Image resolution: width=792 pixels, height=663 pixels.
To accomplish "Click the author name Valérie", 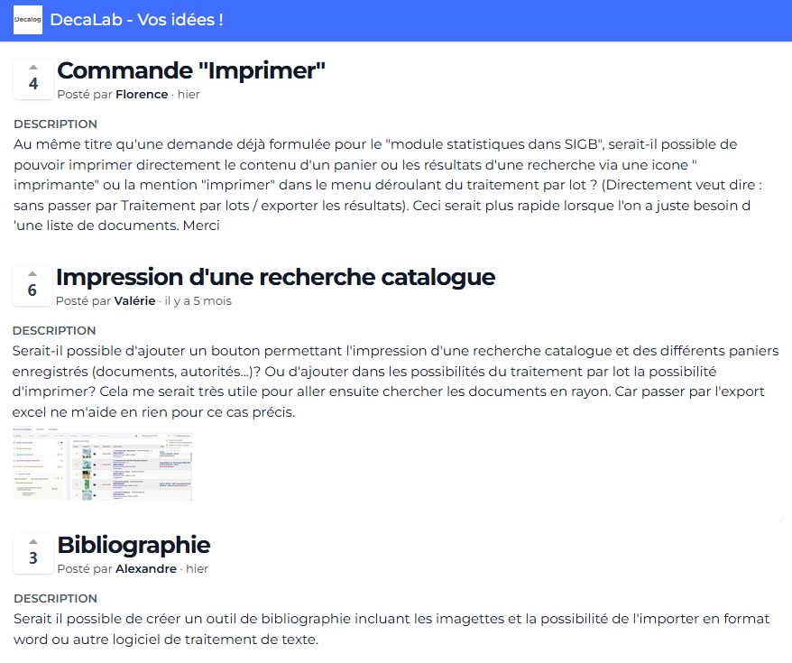I will click(x=134, y=300).
